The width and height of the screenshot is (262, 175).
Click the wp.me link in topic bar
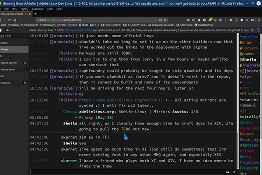[78, 31]
